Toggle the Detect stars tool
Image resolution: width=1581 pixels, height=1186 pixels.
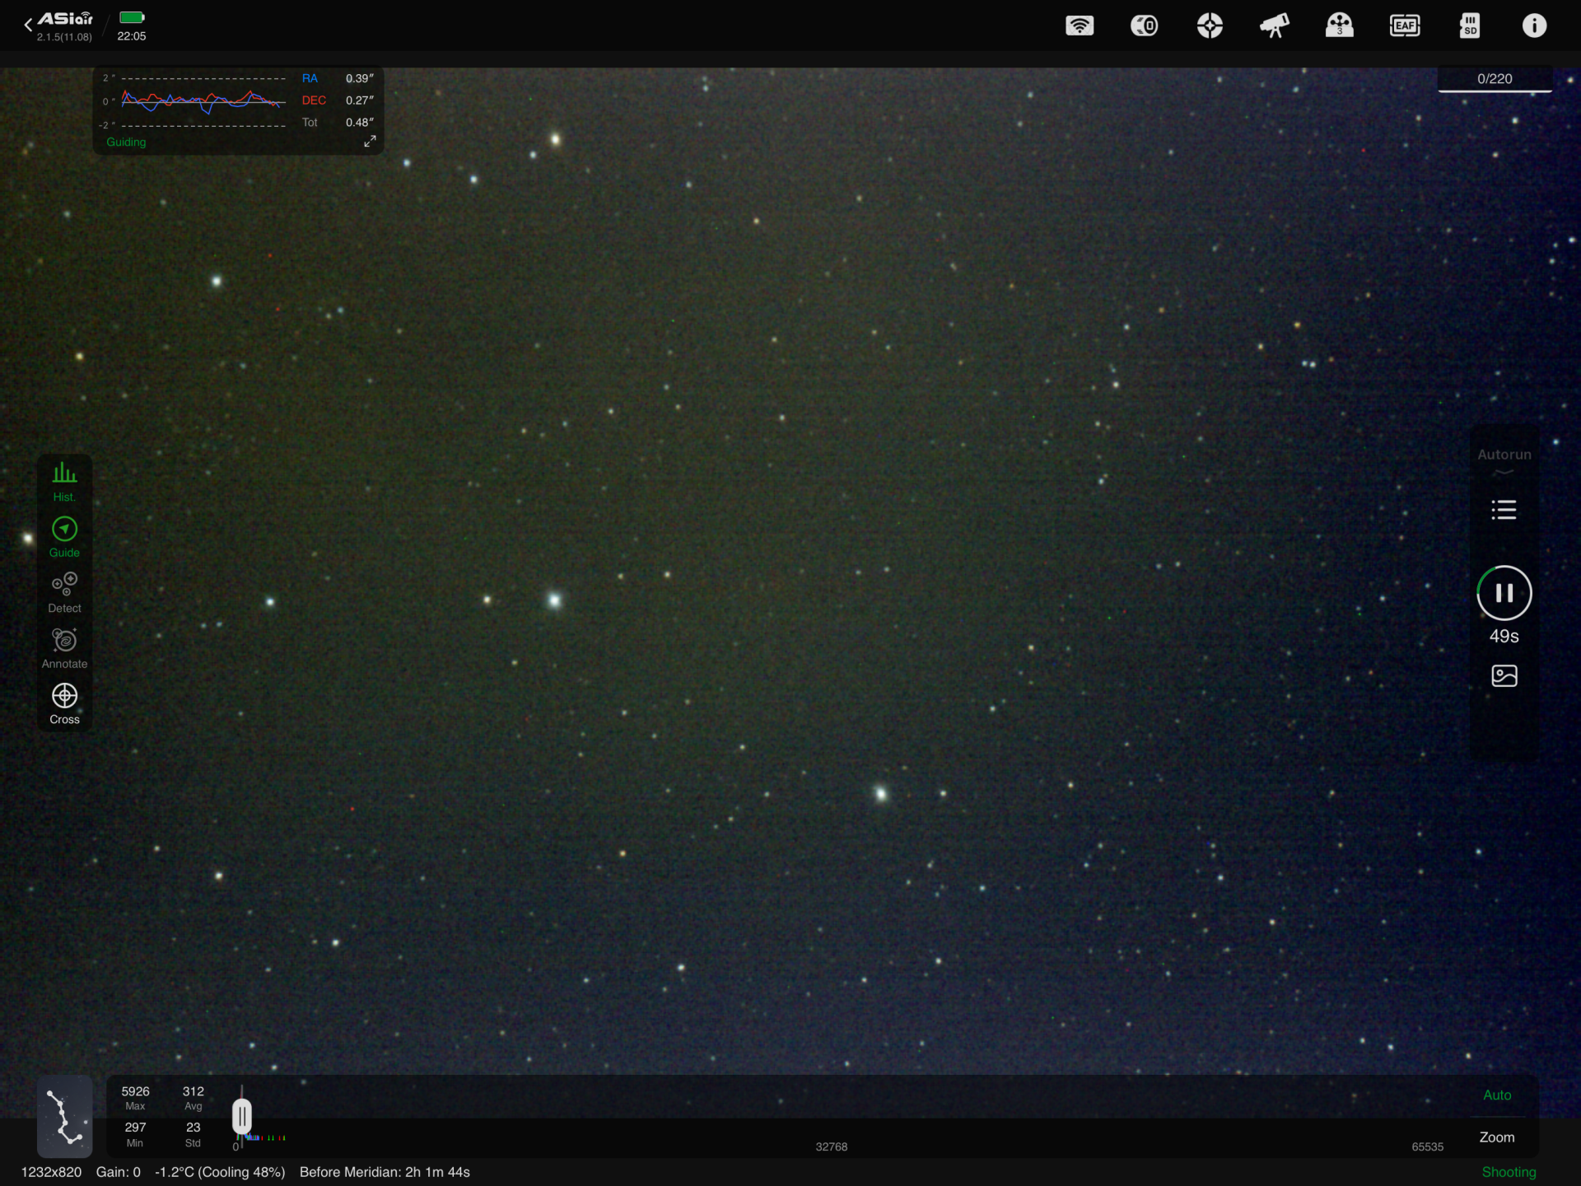point(64,593)
